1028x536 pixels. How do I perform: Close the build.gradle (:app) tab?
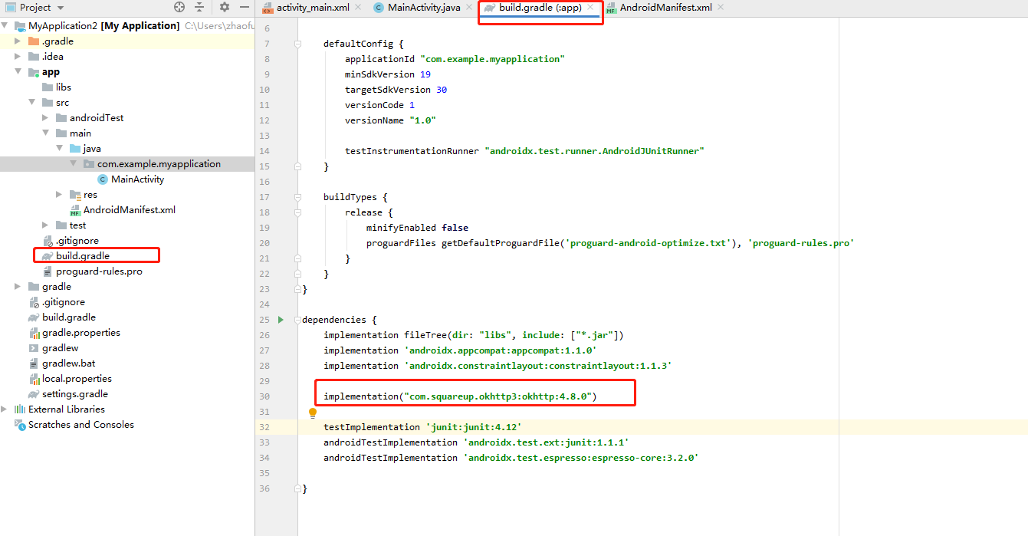591,8
